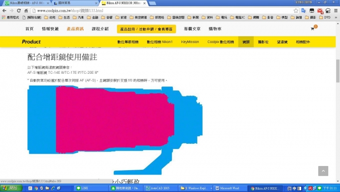Click the yellow 產品註冊 / 活動申請 / 會員專區 button
Viewport: 340px width, 192px height.
click(146, 29)
